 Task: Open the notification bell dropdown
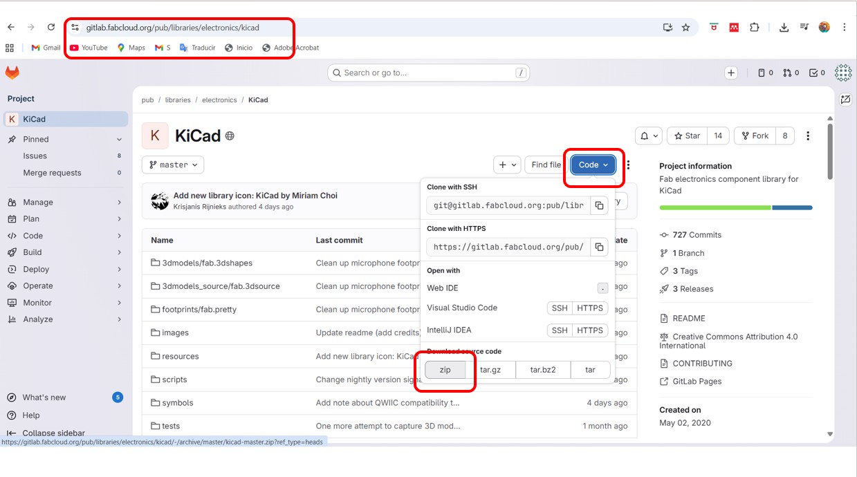[x=648, y=136]
